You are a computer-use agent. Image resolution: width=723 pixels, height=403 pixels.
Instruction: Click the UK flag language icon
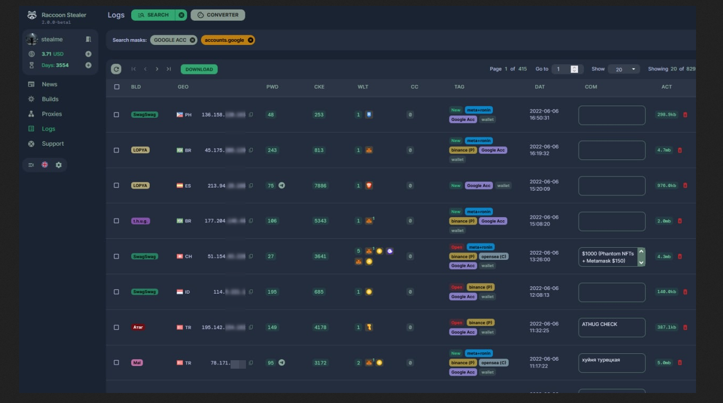tap(45, 165)
